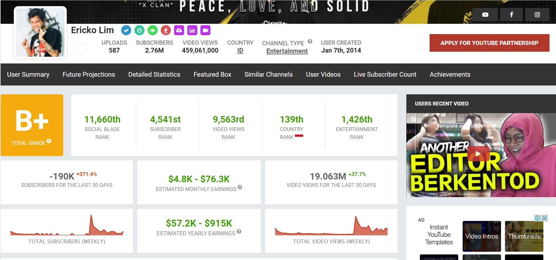Play the Editor Berkentod recent video
This screenshot has height=260, width=556.
(x=478, y=154)
